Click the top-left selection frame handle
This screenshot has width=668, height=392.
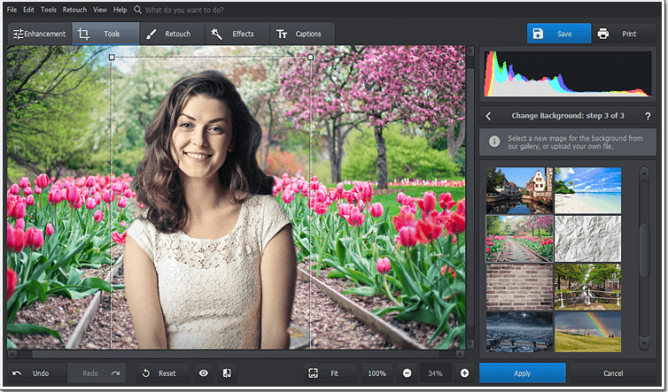(112, 57)
